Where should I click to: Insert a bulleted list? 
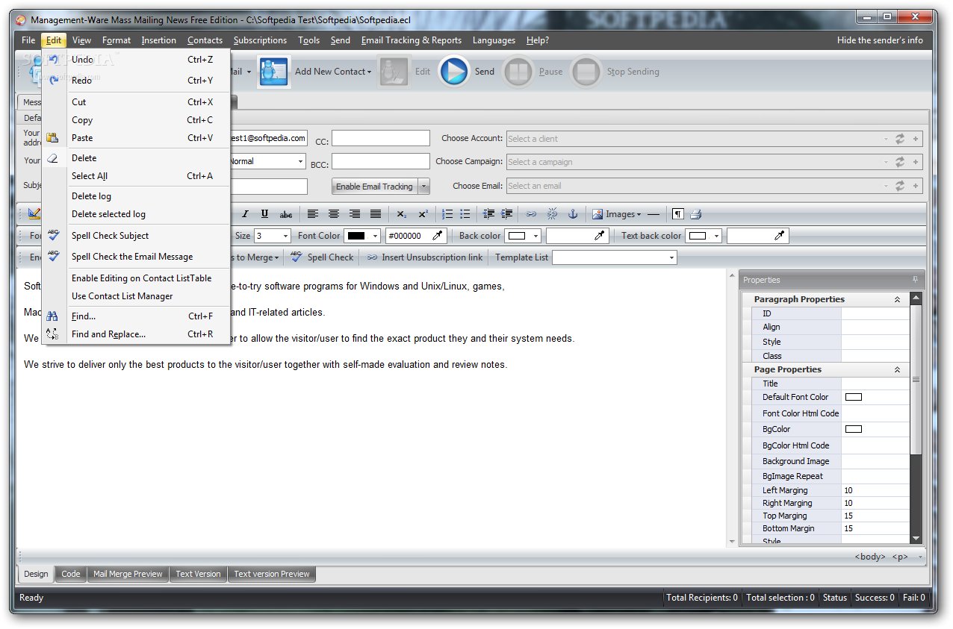pyautogui.click(x=465, y=214)
